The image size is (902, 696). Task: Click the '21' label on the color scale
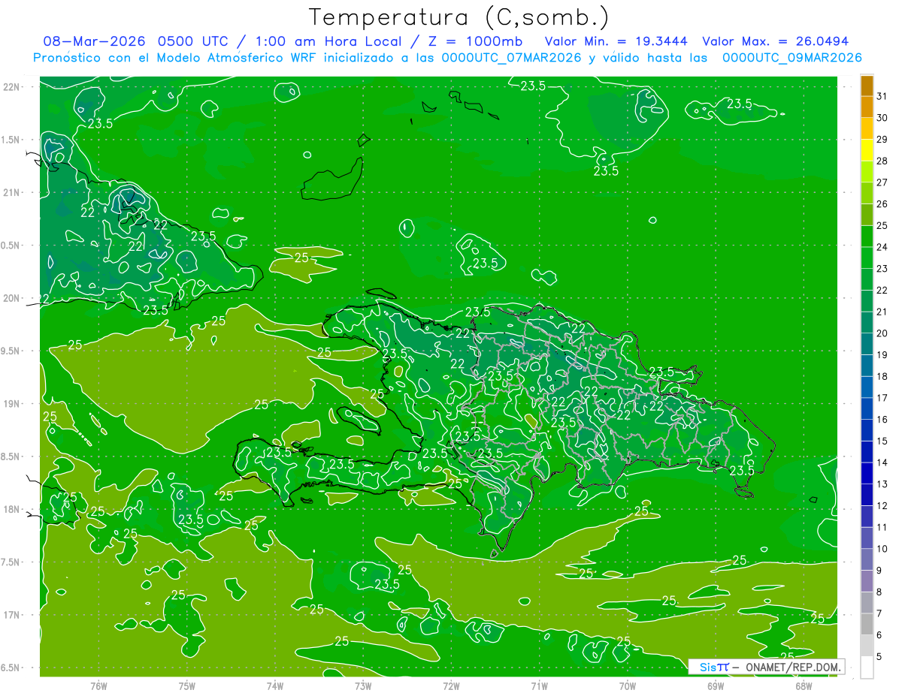(x=882, y=312)
